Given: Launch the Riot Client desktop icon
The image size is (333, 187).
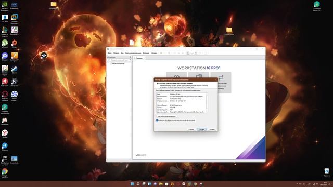Looking at the screenshot, I should click(5, 83).
